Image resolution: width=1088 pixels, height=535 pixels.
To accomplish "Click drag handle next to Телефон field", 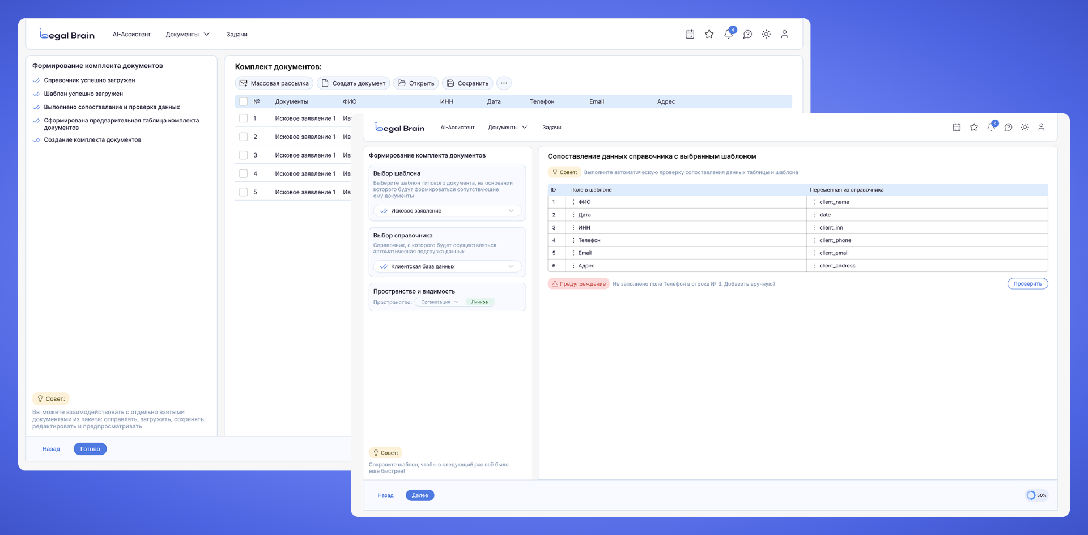I will pyautogui.click(x=573, y=240).
